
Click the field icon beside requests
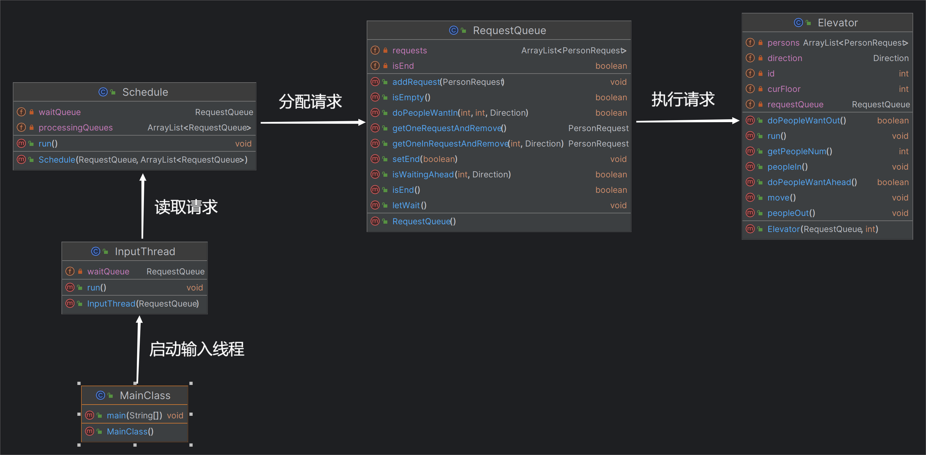[375, 50]
